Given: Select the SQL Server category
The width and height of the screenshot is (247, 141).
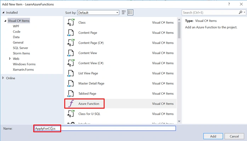Looking at the screenshot, I should point(21,48).
